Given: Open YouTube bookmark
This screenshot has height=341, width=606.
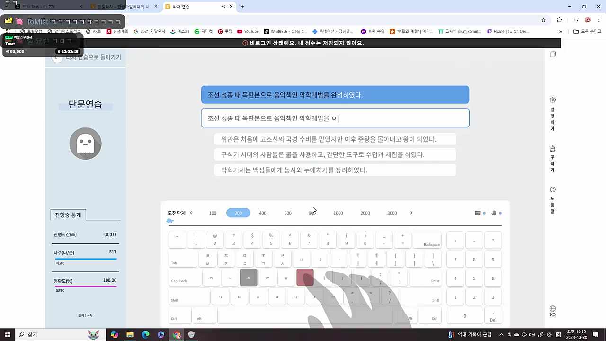Looking at the screenshot, I should click(248, 31).
